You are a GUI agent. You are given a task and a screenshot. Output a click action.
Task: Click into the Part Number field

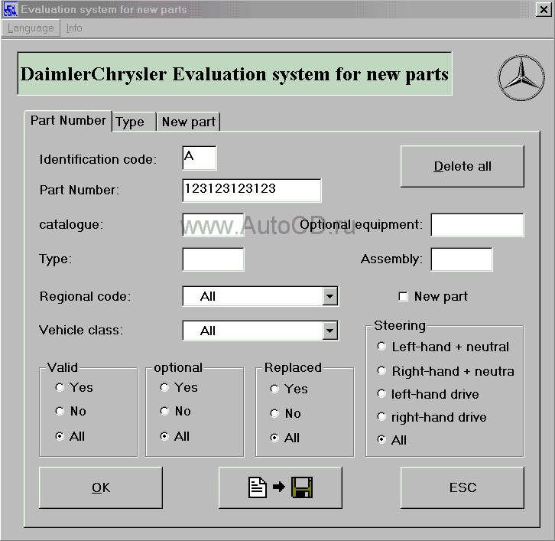[x=252, y=191]
